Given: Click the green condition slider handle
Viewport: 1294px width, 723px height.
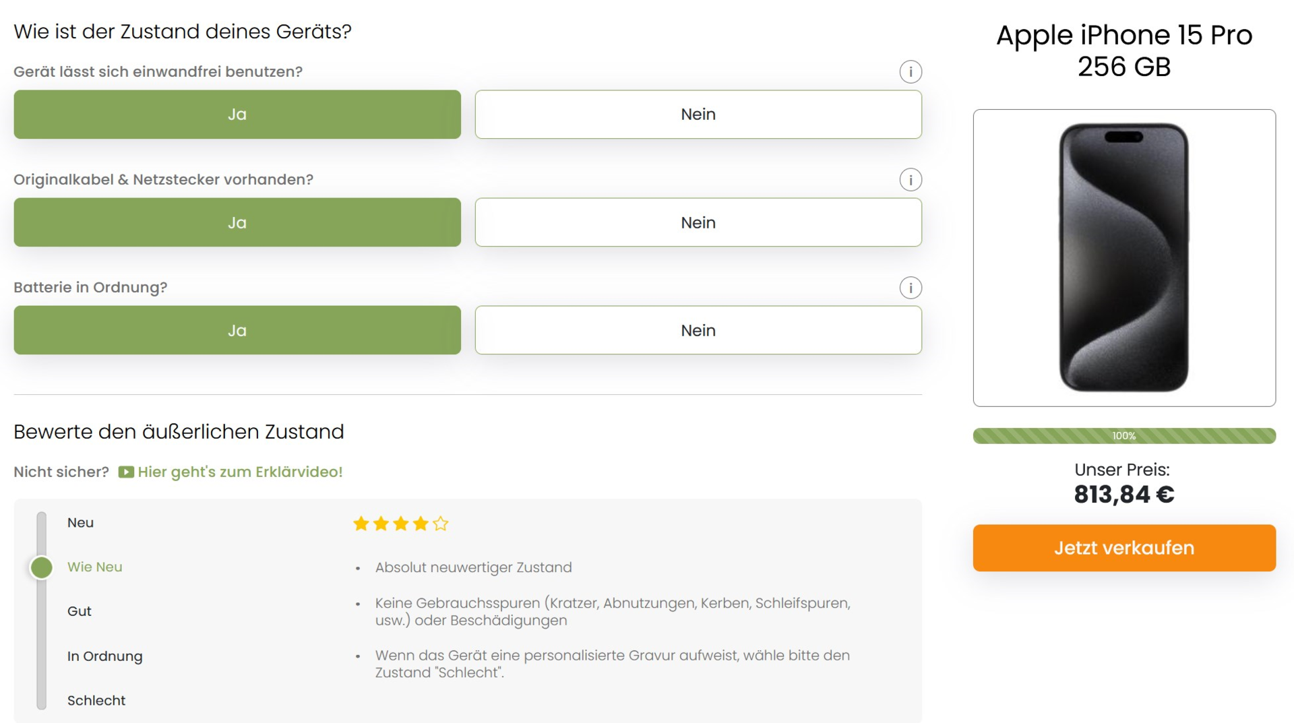Looking at the screenshot, I should pos(42,567).
